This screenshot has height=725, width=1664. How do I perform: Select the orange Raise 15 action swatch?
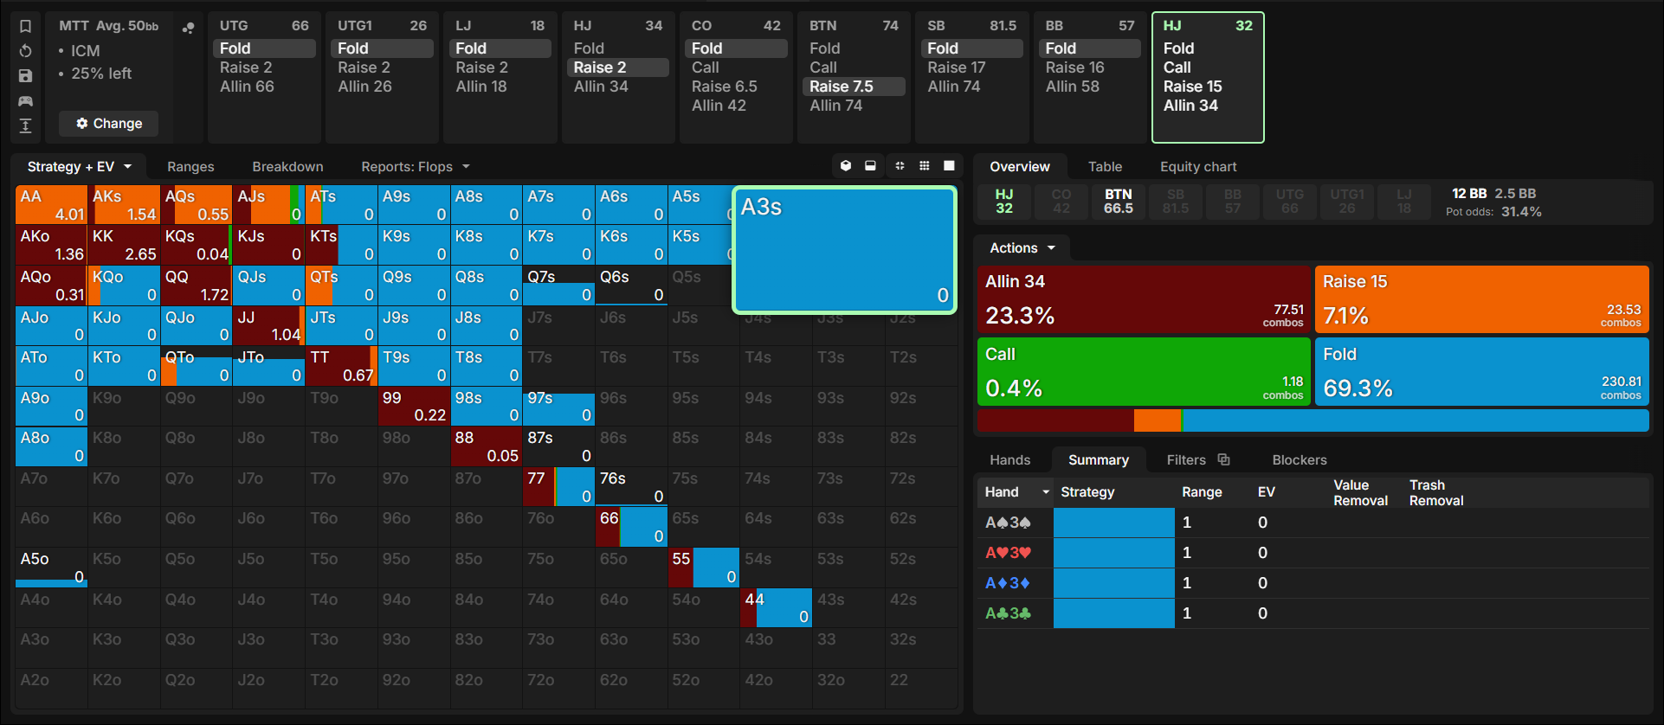coord(1482,299)
